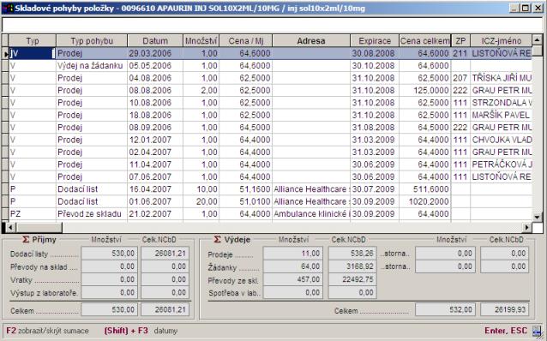Click the Σ Výdeje group label
Image resolution: width=547 pixels, height=341 pixels.
tap(232, 240)
